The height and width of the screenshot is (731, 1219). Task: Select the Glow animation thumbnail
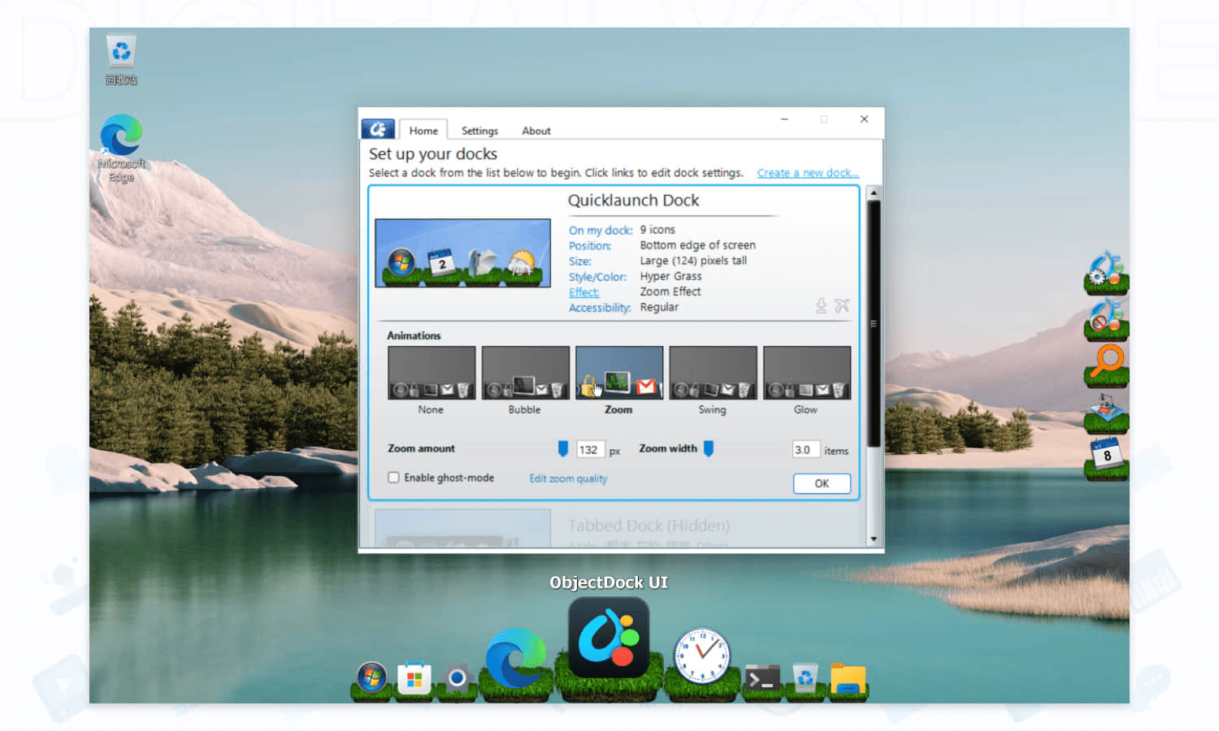[807, 373]
